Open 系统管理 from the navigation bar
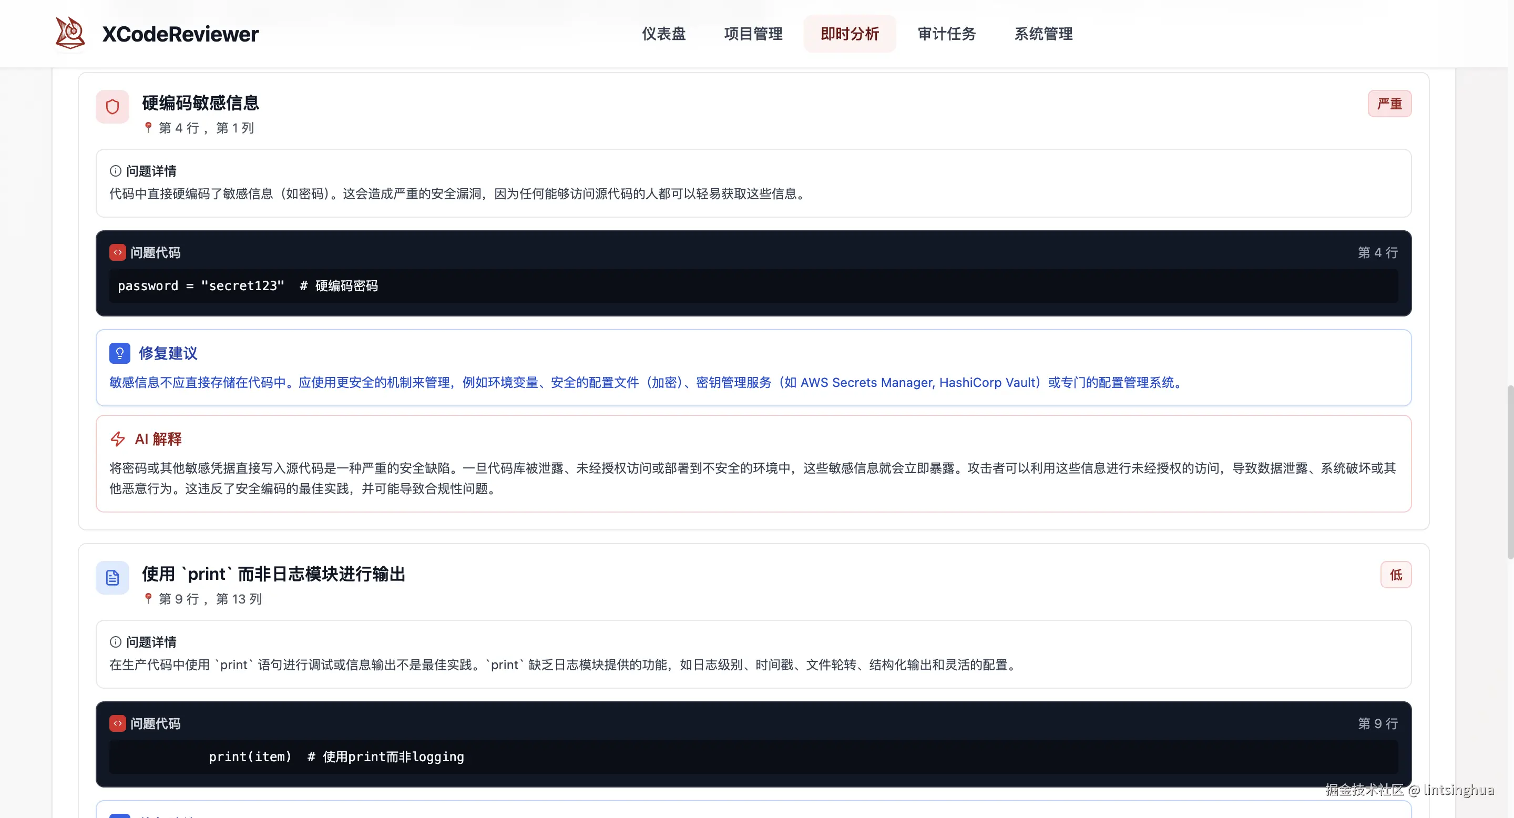Viewport: 1514px width, 818px height. (1043, 34)
